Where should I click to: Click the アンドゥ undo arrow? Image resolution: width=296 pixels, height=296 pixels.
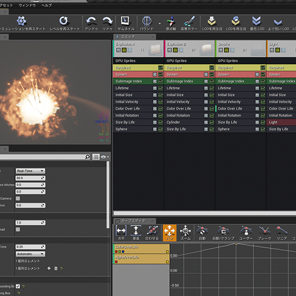pos(91,21)
